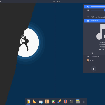Open the Terminal from the dock
Image resolution: width=105 pixels, height=105 pixels.
[x=72, y=102]
